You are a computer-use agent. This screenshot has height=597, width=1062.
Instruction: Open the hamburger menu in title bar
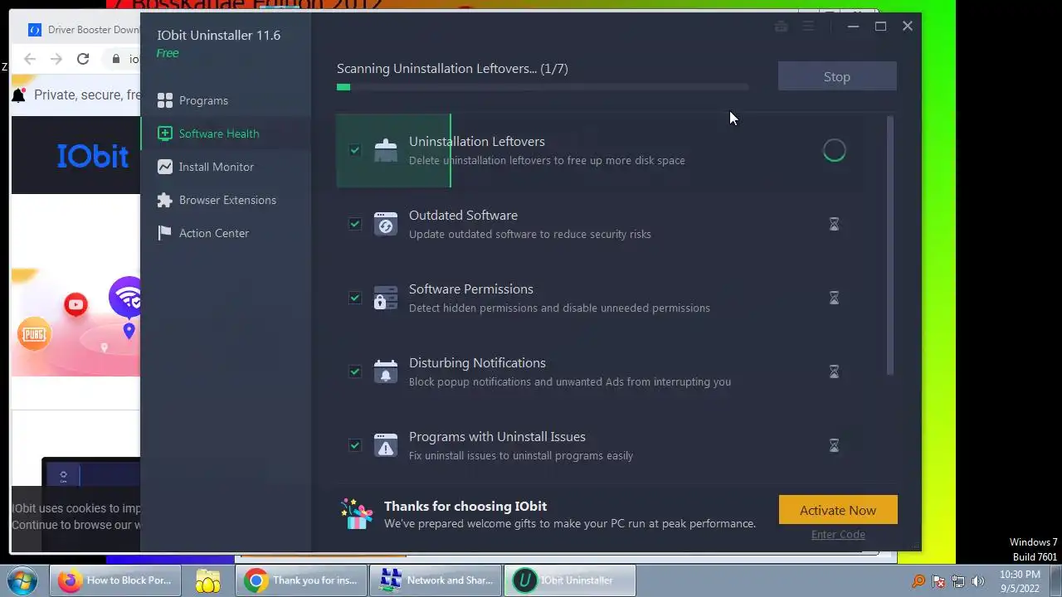click(x=807, y=27)
